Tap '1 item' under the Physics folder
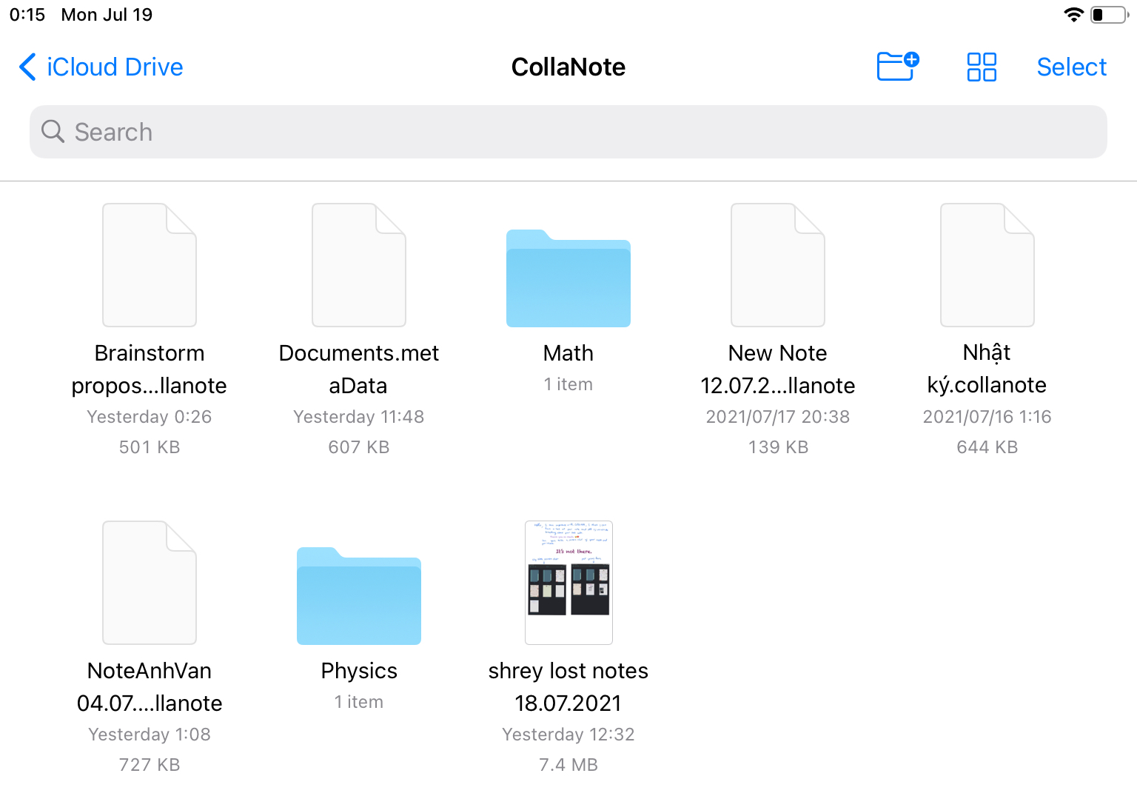 tap(359, 702)
